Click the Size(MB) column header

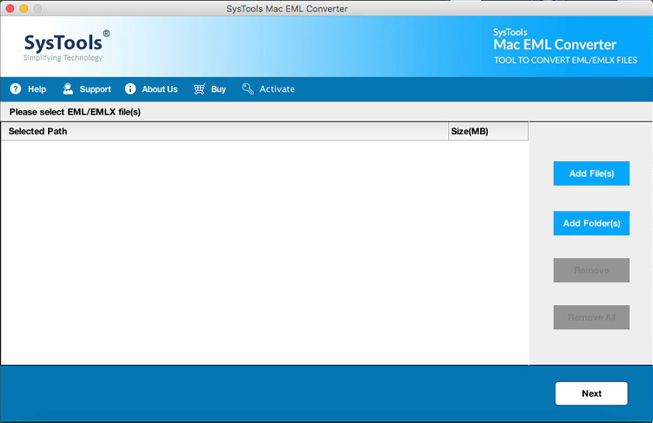[x=489, y=132]
